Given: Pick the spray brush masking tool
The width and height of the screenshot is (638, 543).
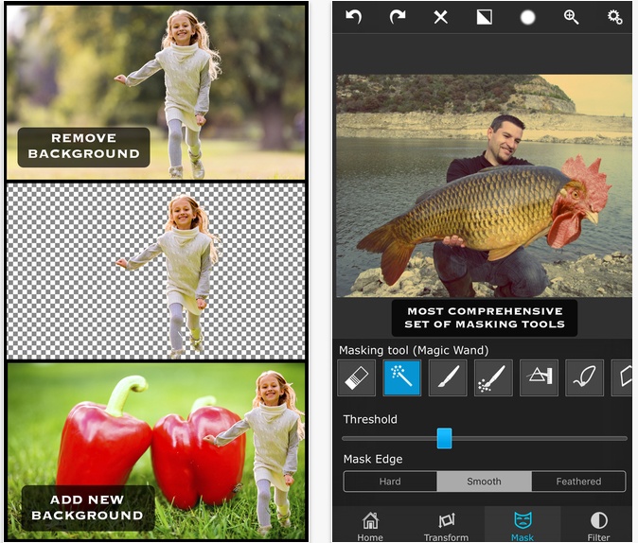Looking at the screenshot, I should [493, 377].
